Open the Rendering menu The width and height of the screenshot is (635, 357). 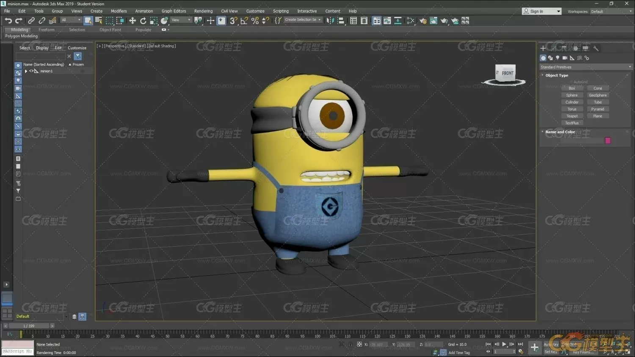pyautogui.click(x=203, y=11)
